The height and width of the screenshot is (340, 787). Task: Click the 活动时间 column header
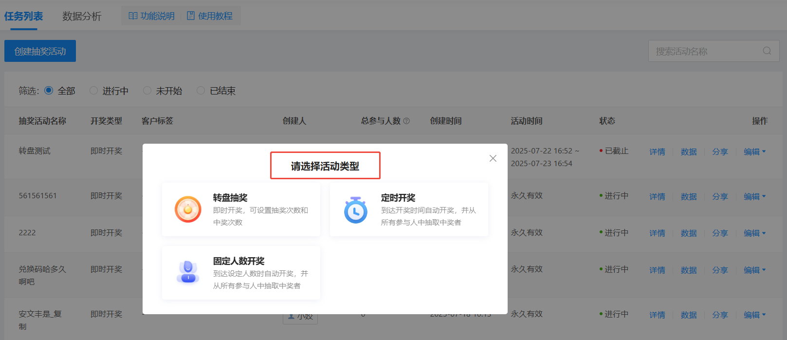[x=527, y=121]
